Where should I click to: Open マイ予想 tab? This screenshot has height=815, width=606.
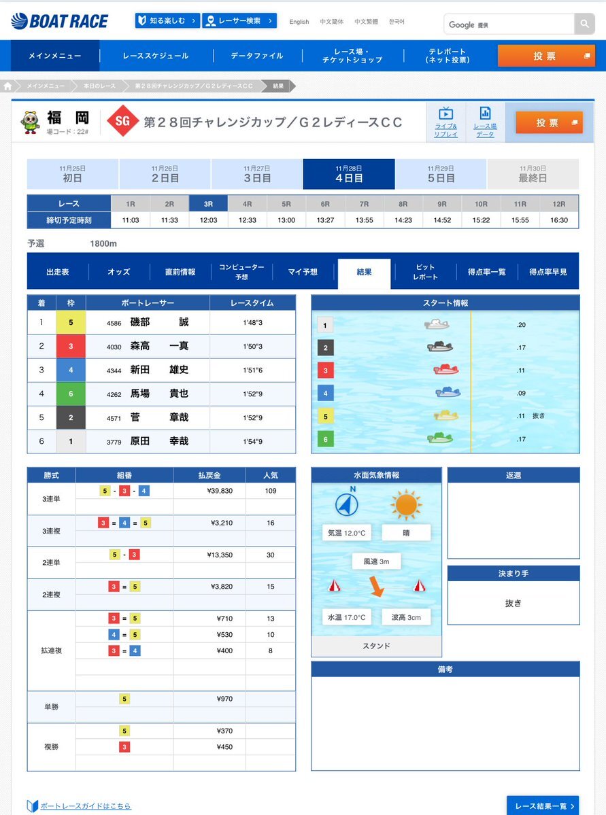tap(303, 272)
